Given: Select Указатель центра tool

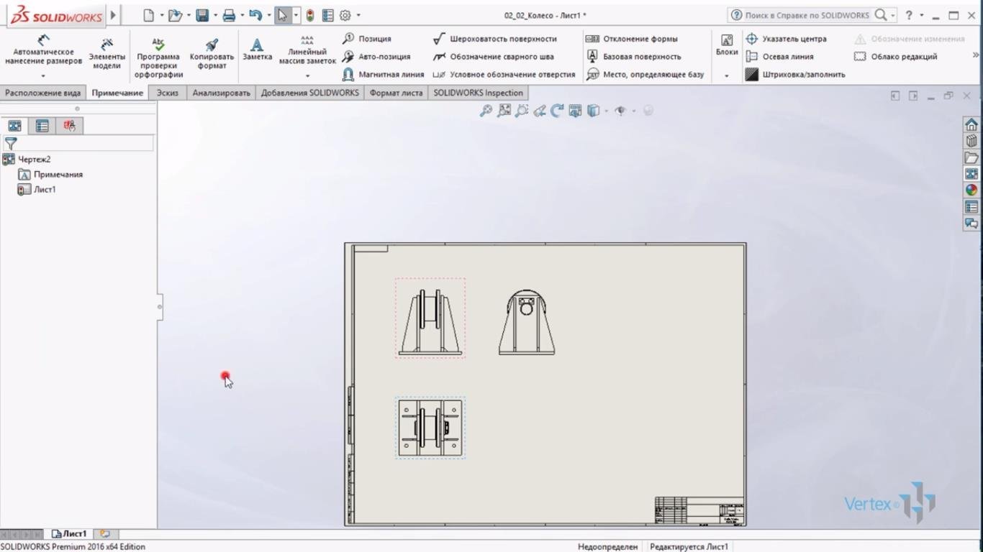Looking at the screenshot, I should coord(786,39).
